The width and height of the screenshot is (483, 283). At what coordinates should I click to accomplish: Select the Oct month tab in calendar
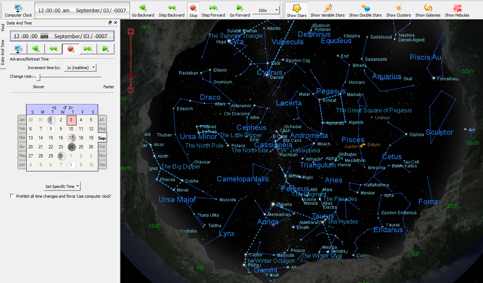pos(102,147)
